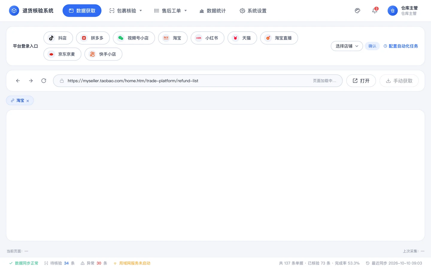
Task: Expand the 选择店铺 dropdown
Action: click(x=347, y=46)
